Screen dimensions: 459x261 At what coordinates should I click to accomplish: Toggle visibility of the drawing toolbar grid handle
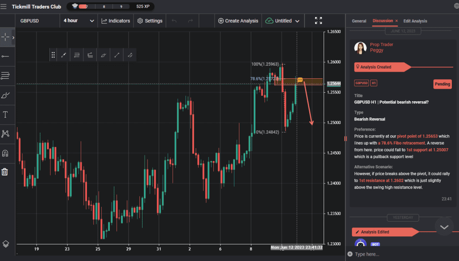click(x=53, y=55)
